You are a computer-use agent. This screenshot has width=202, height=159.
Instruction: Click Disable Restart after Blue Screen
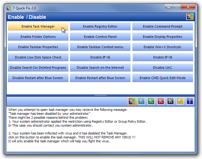[x=38, y=78]
